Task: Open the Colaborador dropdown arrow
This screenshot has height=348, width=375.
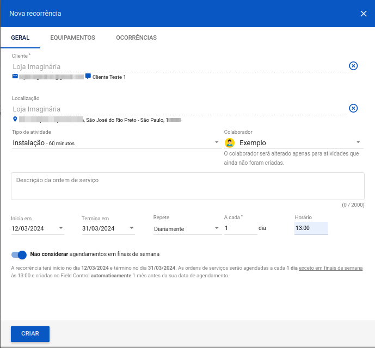Action: (358, 142)
